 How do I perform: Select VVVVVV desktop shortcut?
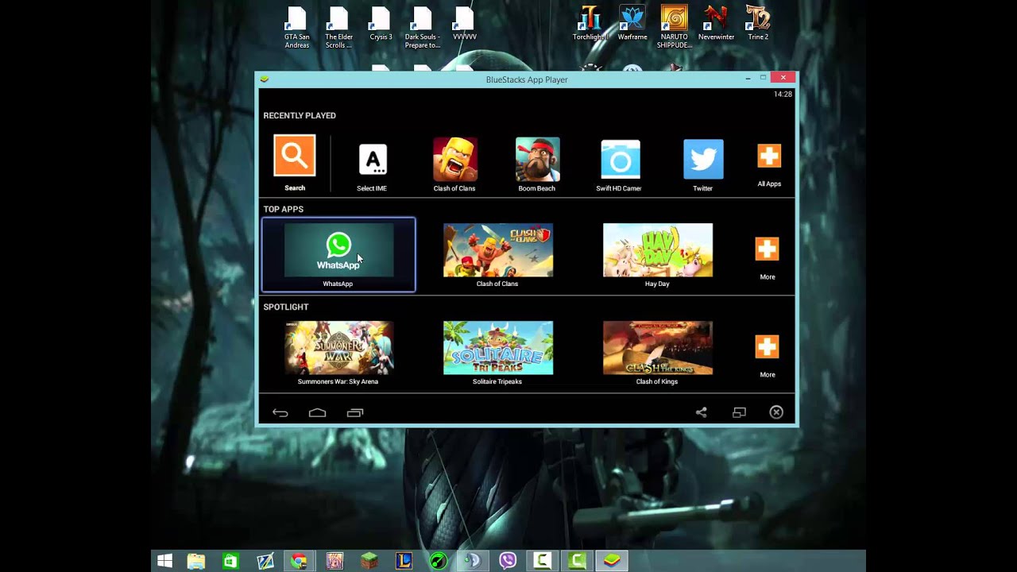point(465,25)
